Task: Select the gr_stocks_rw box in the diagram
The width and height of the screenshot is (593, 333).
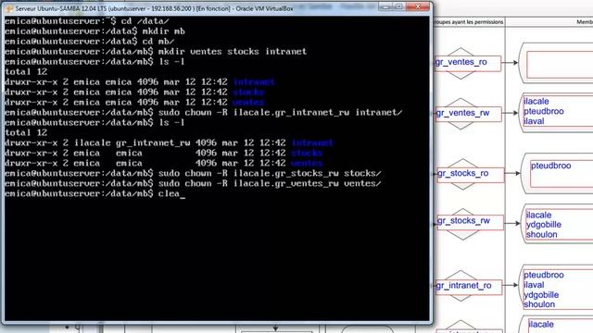Action: pos(470,222)
